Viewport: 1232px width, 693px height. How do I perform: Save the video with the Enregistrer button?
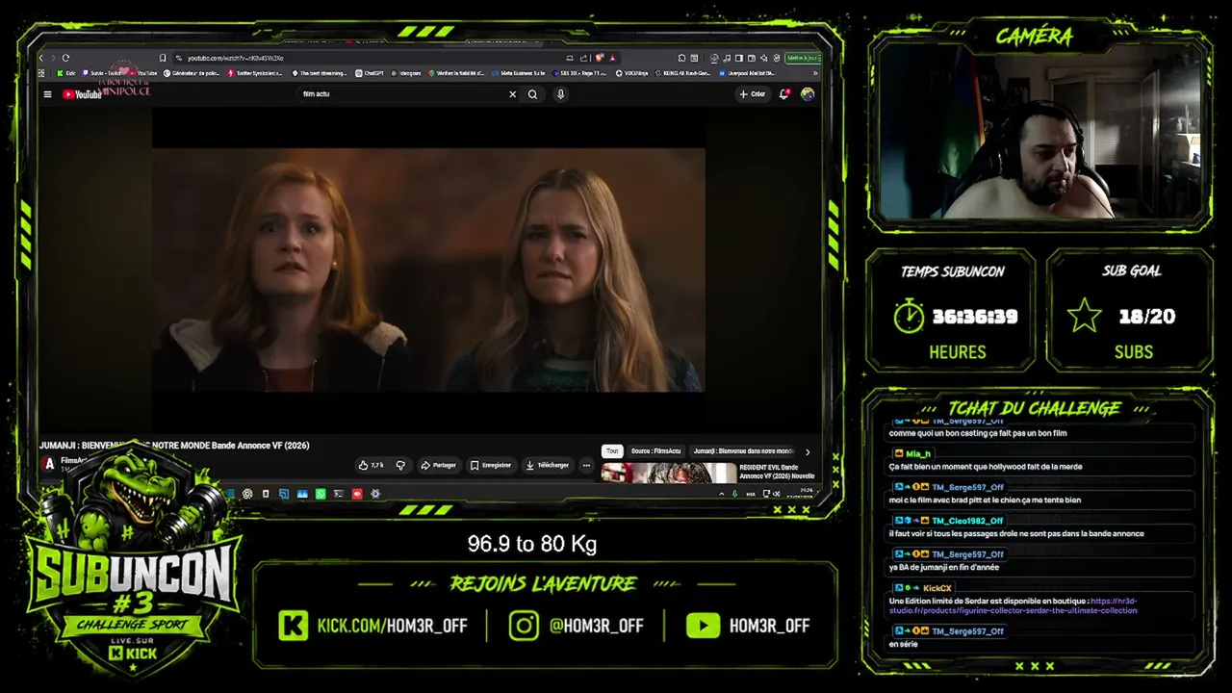491,465
